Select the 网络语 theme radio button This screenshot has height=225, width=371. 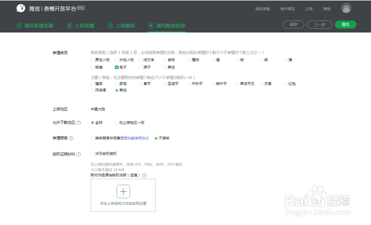tap(92, 90)
